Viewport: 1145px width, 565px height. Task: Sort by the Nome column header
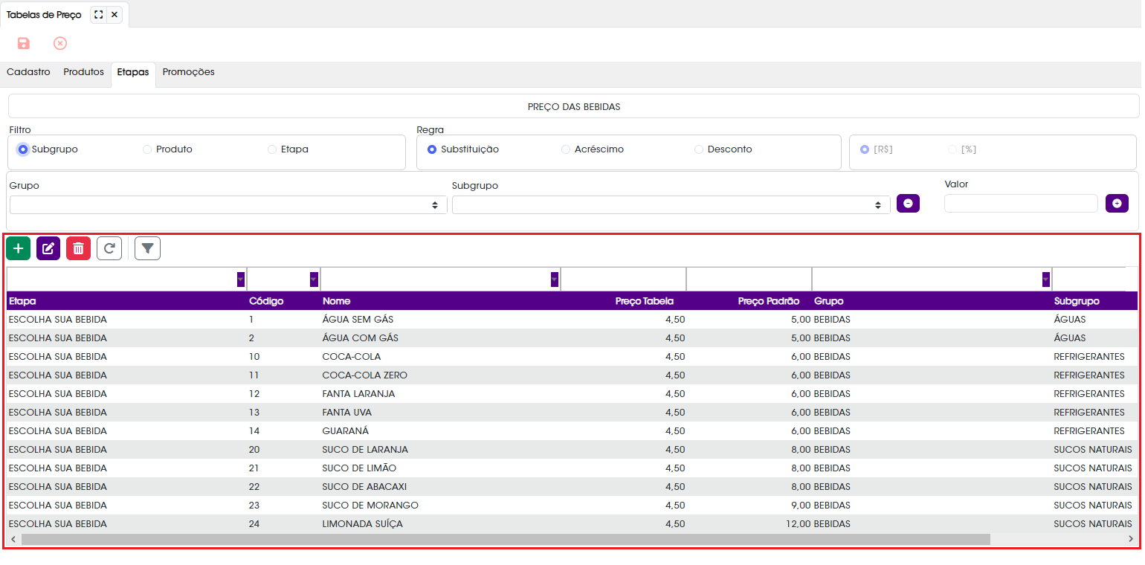(337, 301)
